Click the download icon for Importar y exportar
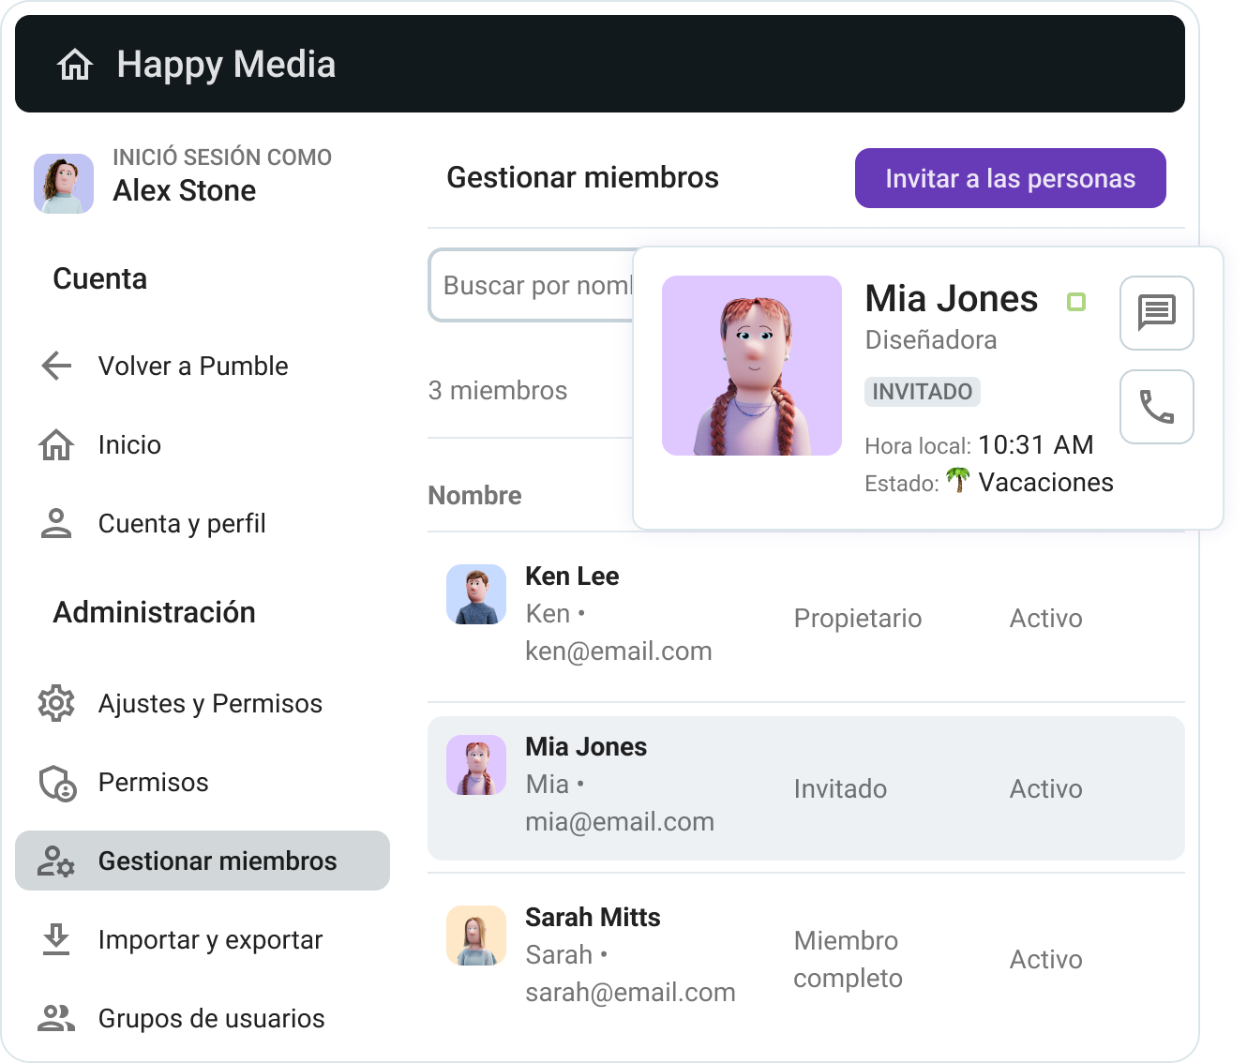Image resolution: width=1247 pixels, height=1063 pixels. point(56,939)
